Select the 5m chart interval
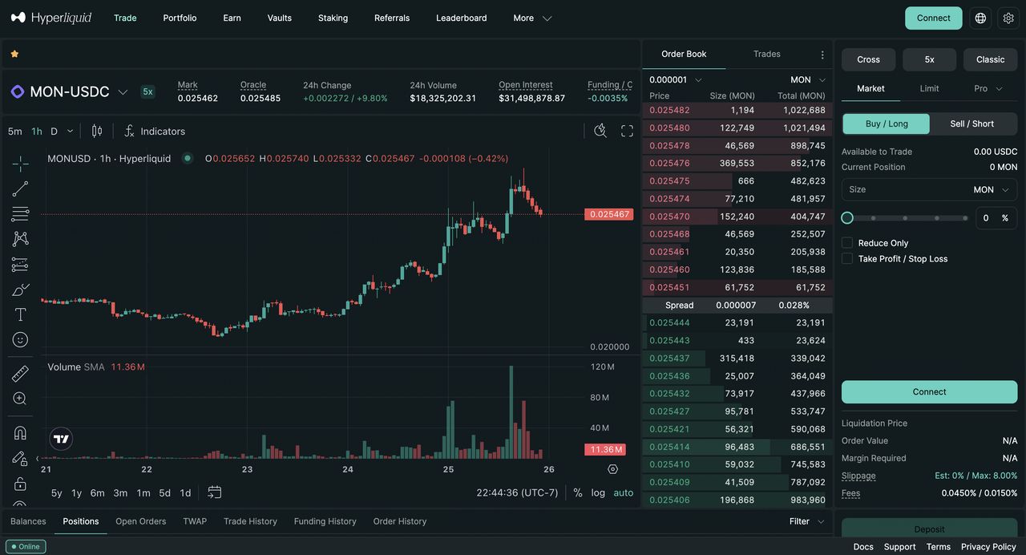This screenshot has height=555, width=1026. click(x=15, y=131)
